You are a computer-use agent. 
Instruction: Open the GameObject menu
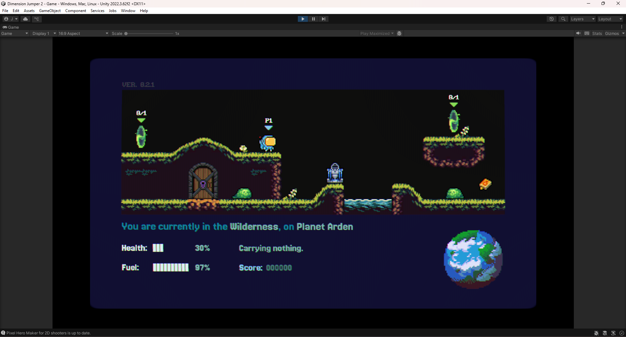click(x=50, y=11)
